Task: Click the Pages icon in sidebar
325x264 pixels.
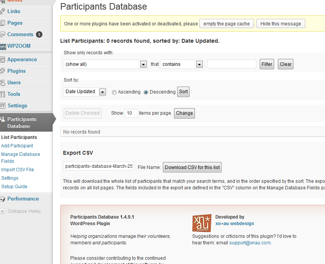Action: pos(2,23)
